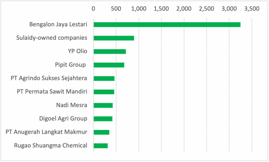Select the YP Olio axis label
The width and height of the screenshot is (269, 162).
tap(77, 51)
